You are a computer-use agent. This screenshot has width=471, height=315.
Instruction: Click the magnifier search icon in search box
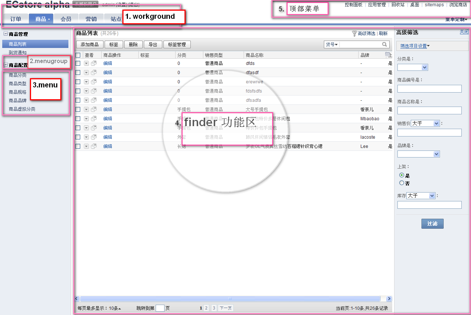tap(385, 44)
